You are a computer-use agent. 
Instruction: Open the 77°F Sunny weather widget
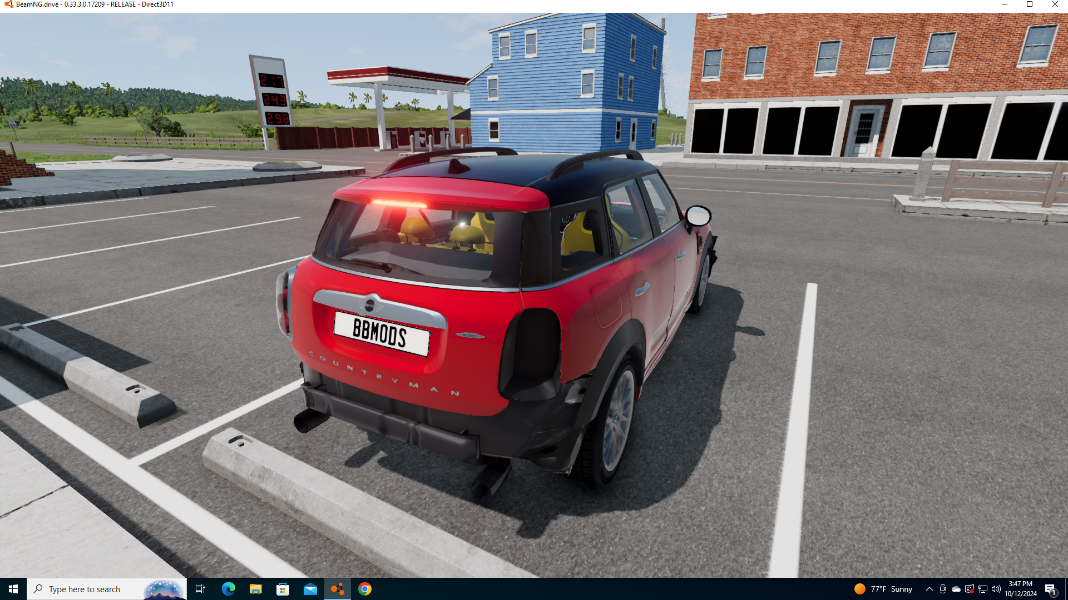[883, 589]
